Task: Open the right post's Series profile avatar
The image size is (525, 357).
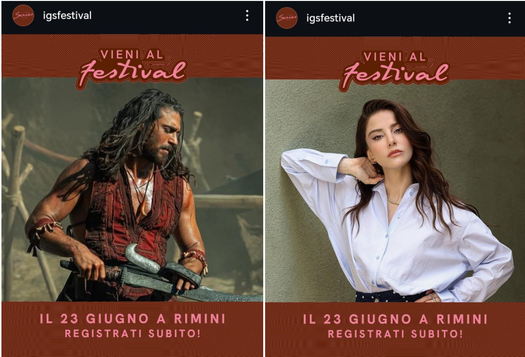Action: [287, 18]
